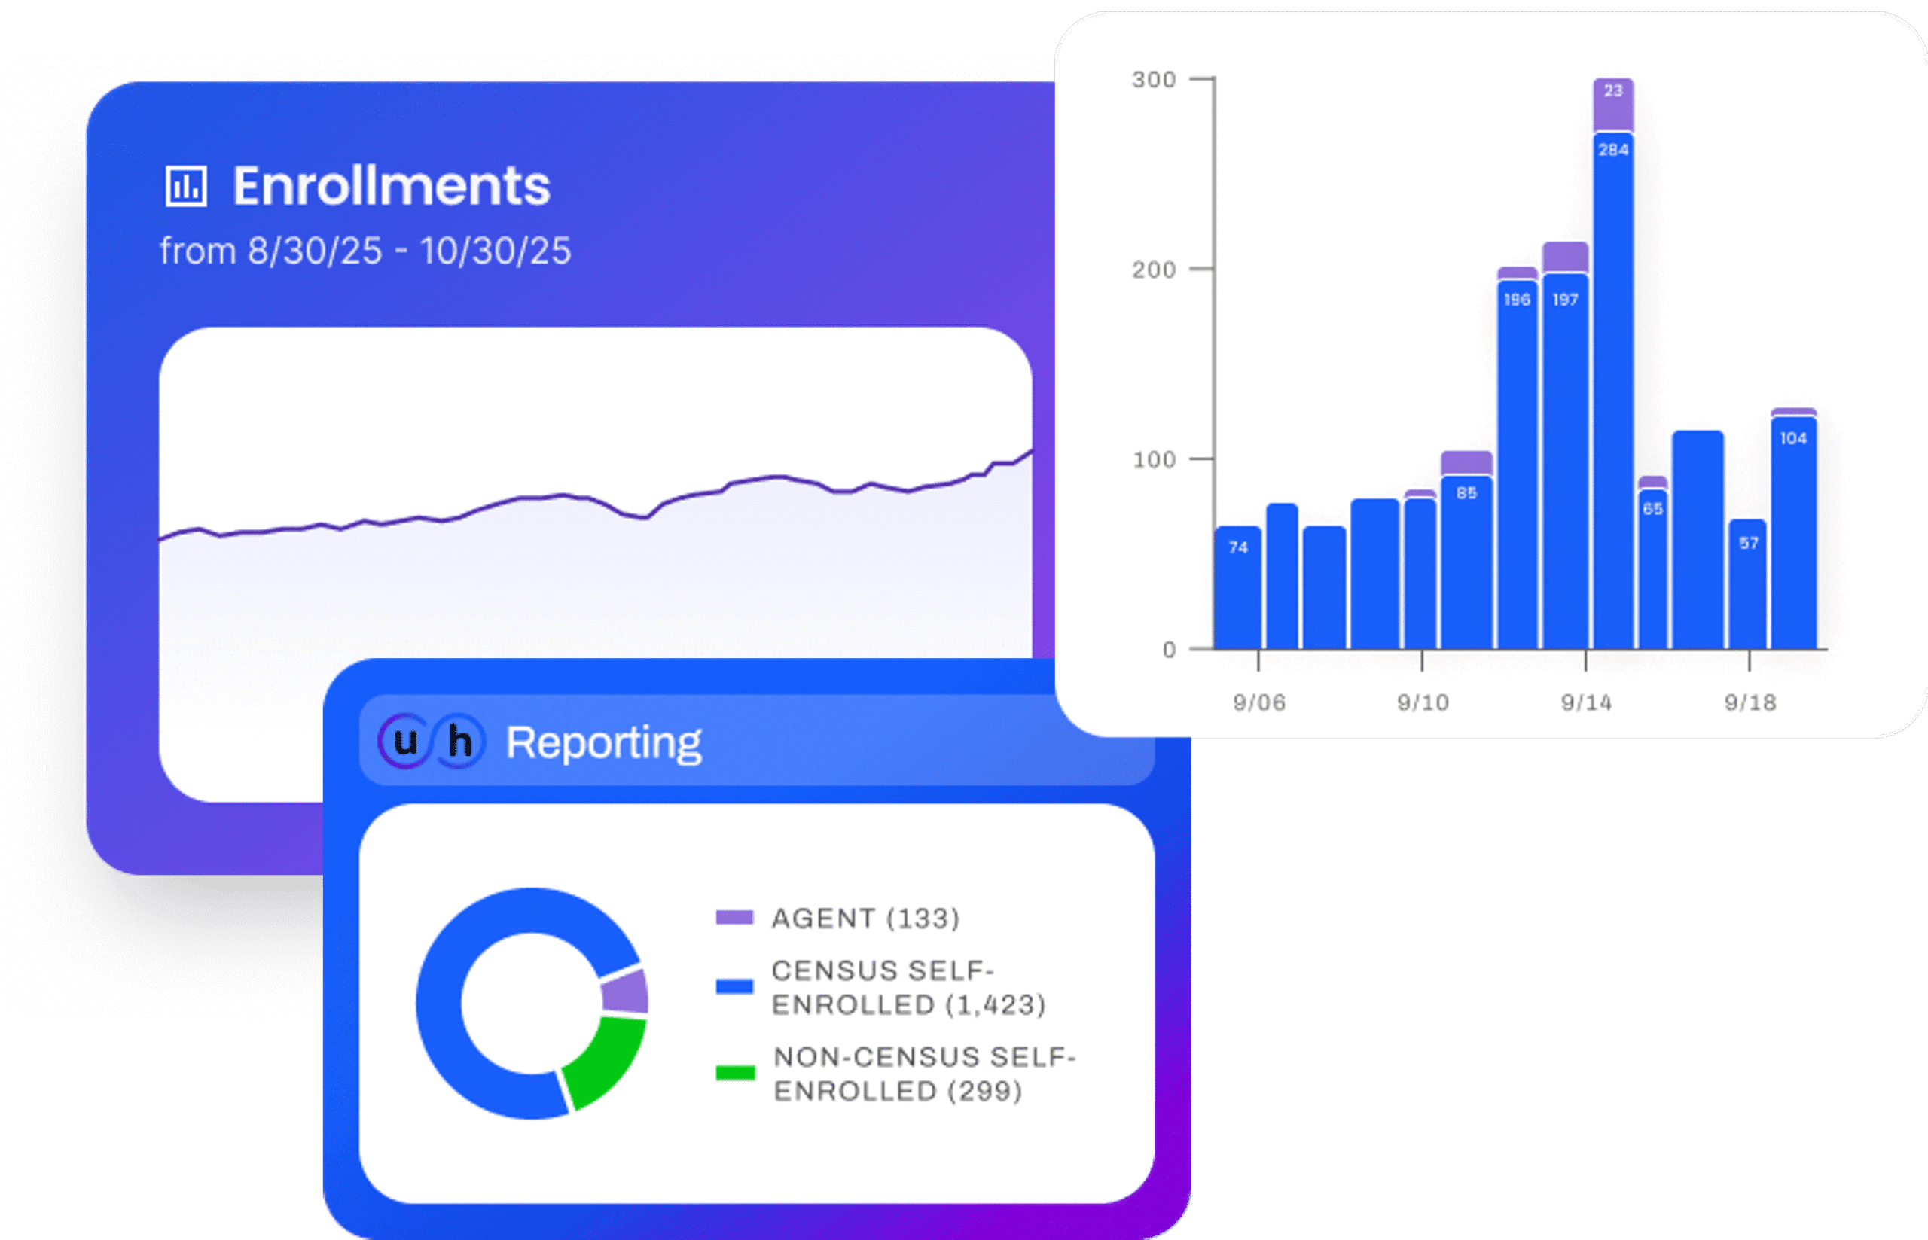The height and width of the screenshot is (1240, 1928).
Task: Select the Enrollments heading text
Action: pos(392,186)
